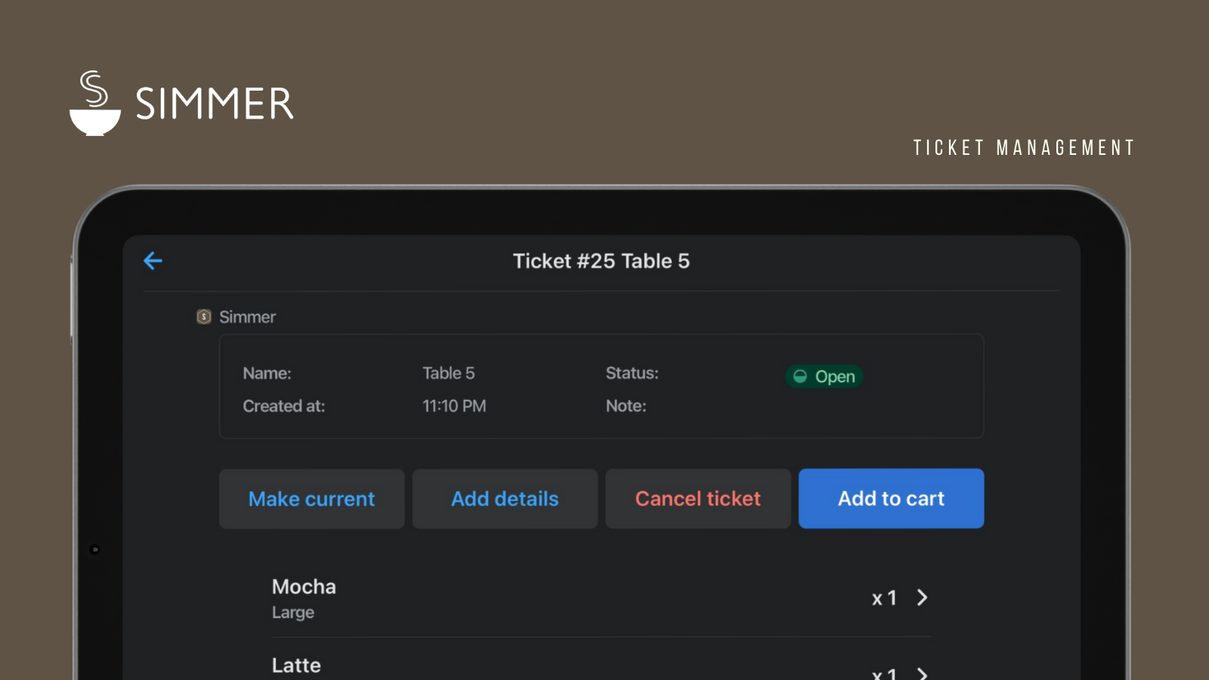Select the chevron next to Latte

click(922, 673)
